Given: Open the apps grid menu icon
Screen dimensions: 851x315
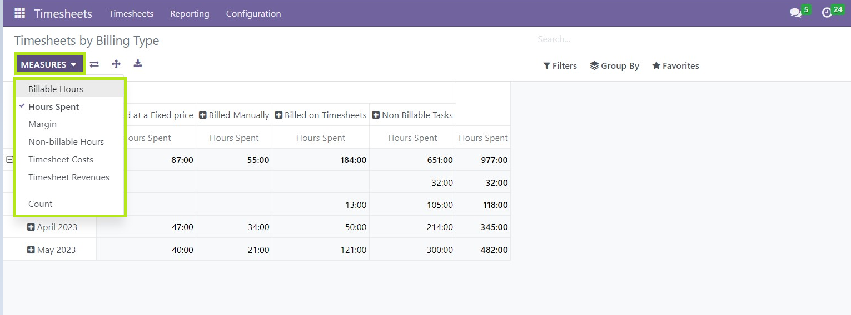Looking at the screenshot, I should coord(19,13).
